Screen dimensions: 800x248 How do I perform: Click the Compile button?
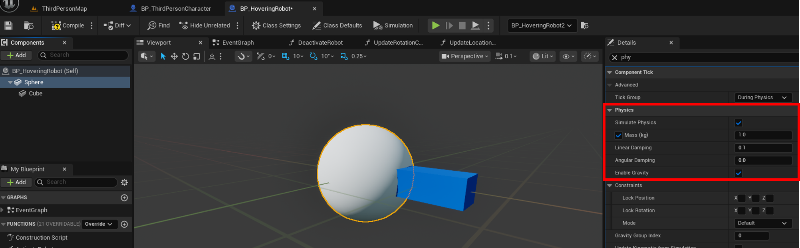tap(67, 25)
